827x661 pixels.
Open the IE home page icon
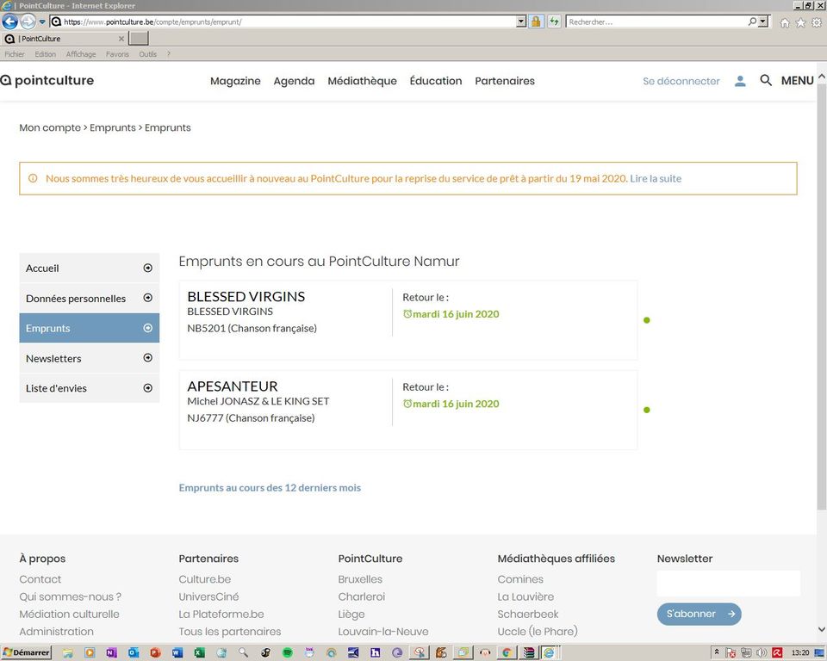point(785,22)
